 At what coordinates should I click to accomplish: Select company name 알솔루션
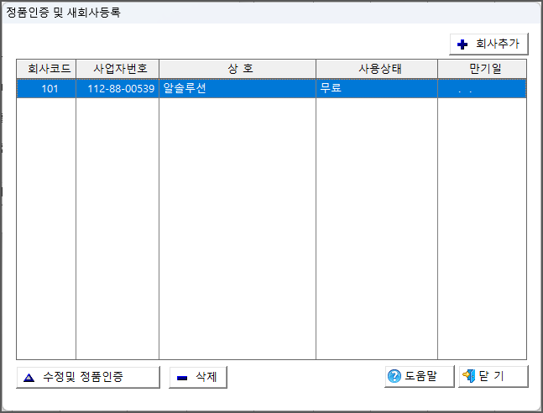[238, 89]
